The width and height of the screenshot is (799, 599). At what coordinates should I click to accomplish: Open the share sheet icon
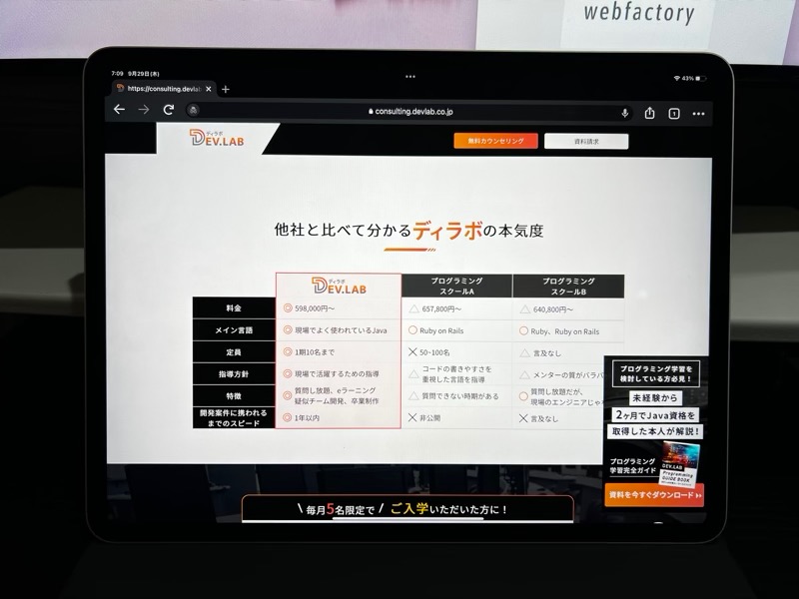(650, 113)
